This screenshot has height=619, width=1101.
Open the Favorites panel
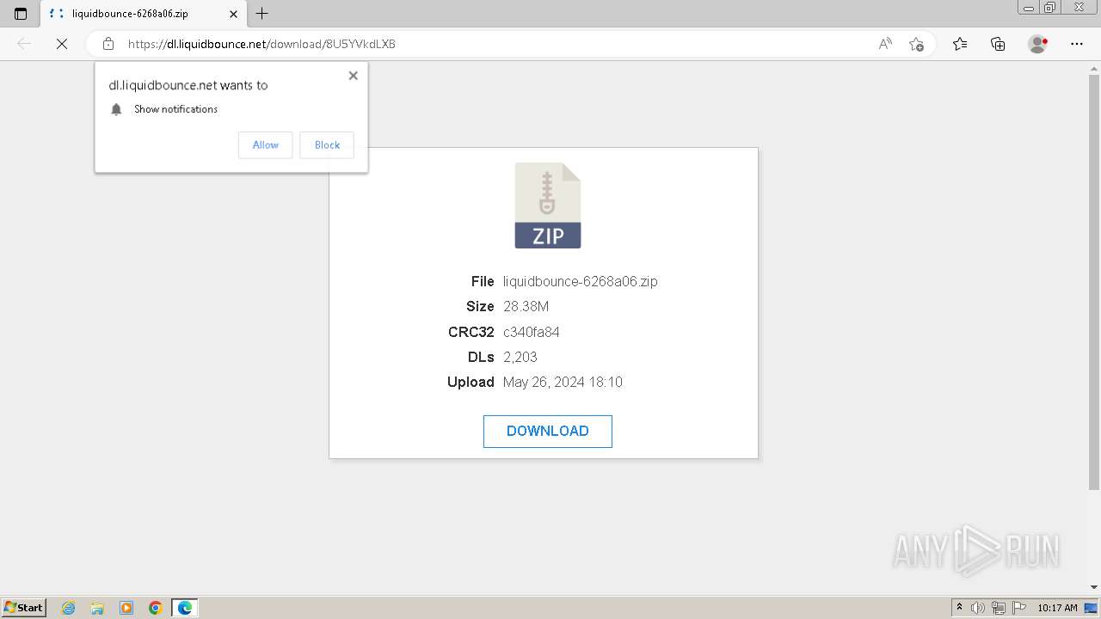tap(960, 44)
